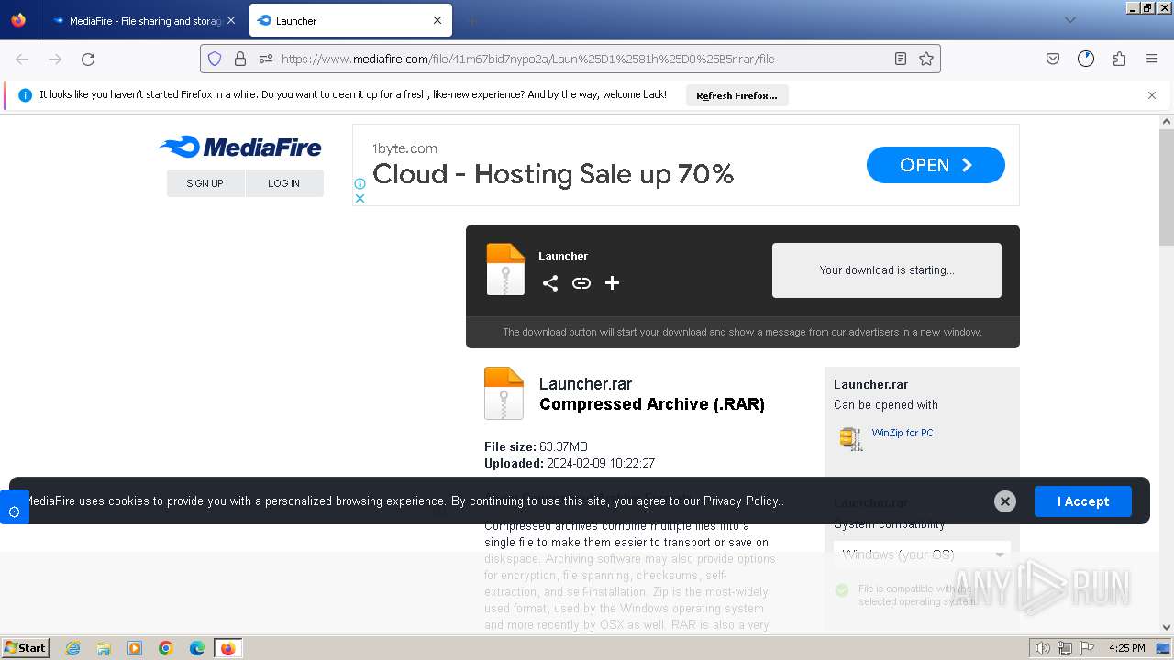Bookmark this page with the star icon
Viewport: 1174px width, 660px height.
point(926,59)
